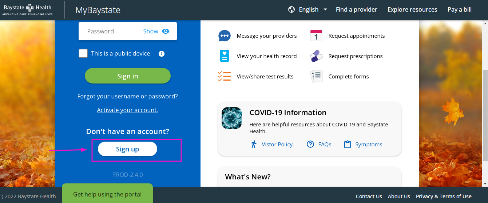Click the View your health record text
Viewport: 488px width, 203px height.
click(x=267, y=56)
